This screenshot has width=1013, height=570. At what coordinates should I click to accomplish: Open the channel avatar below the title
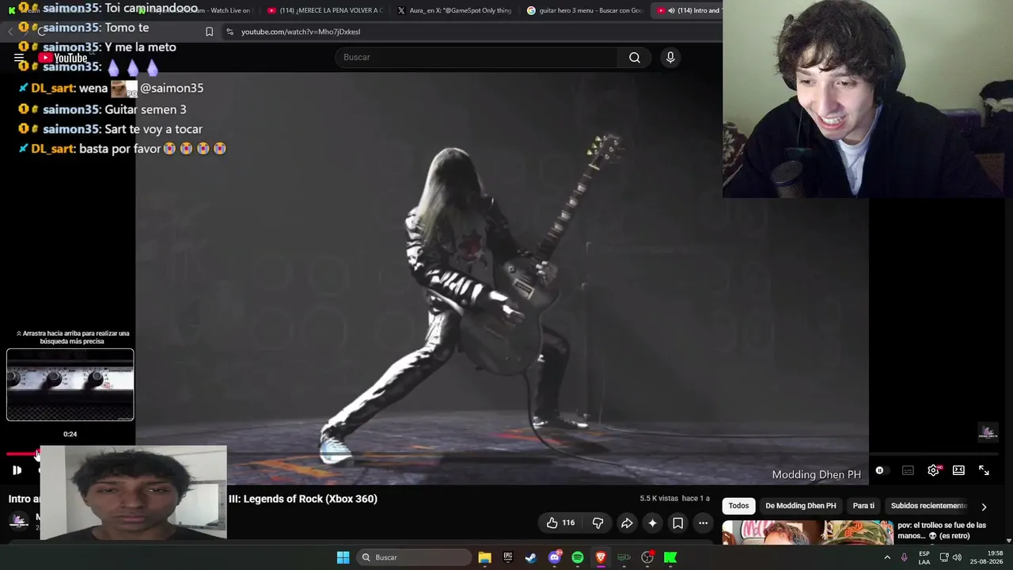[19, 520]
